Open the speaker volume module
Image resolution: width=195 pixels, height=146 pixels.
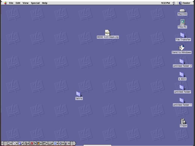(x=62, y=143)
